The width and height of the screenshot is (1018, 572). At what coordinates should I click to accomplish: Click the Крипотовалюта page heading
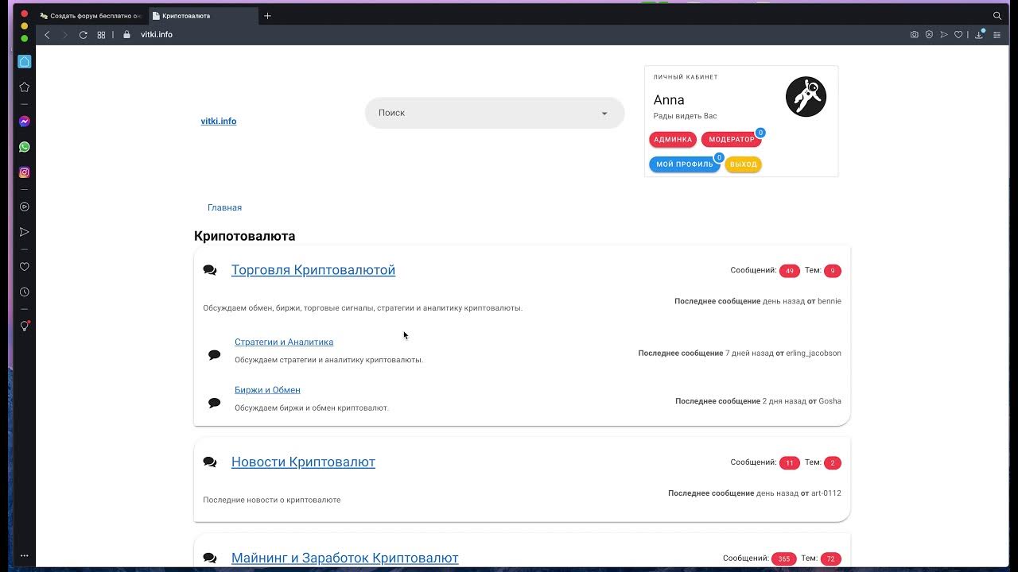tap(245, 236)
